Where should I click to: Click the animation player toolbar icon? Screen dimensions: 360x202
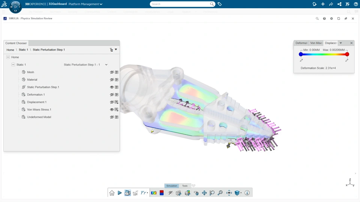coord(127,193)
